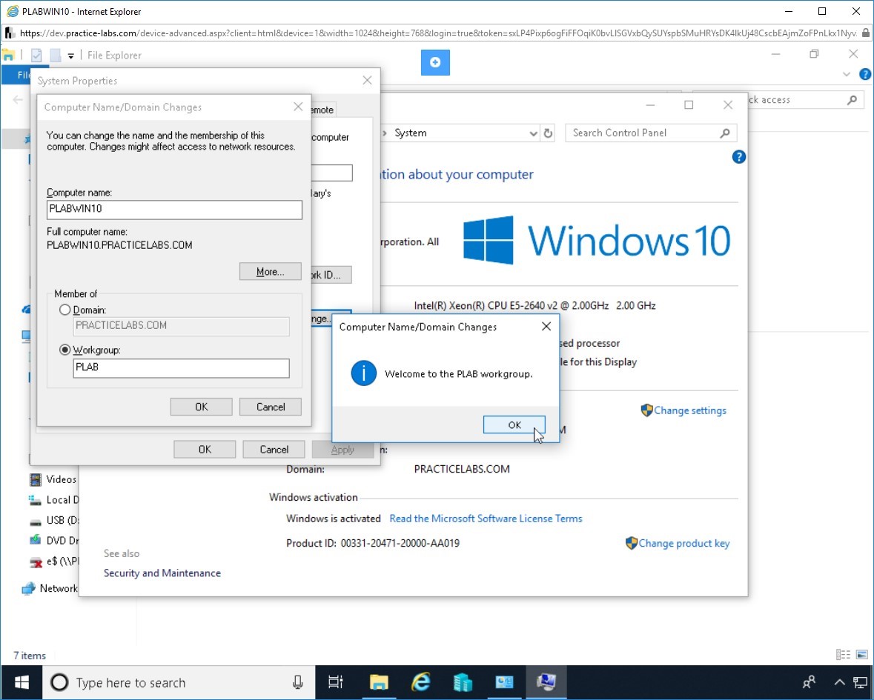Viewport: 874px width, 700px height.
Task: Click OK in the System Properties window
Action: [x=205, y=450]
